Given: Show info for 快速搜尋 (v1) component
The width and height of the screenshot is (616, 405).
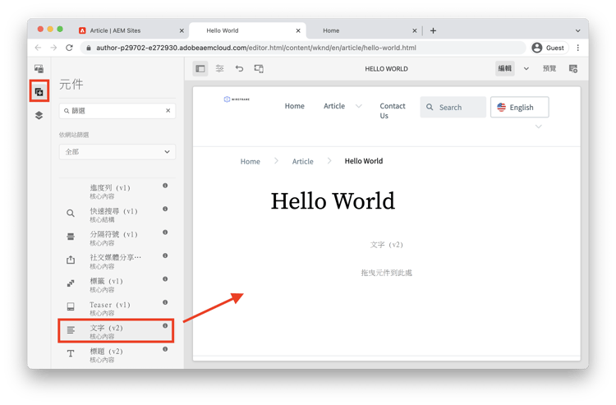Looking at the screenshot, I should click(x=165, y=209).
